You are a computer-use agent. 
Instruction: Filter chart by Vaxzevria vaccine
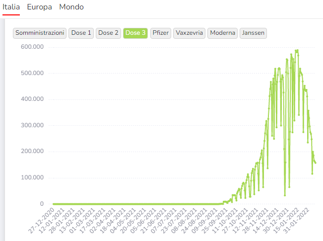coord(189,33)
